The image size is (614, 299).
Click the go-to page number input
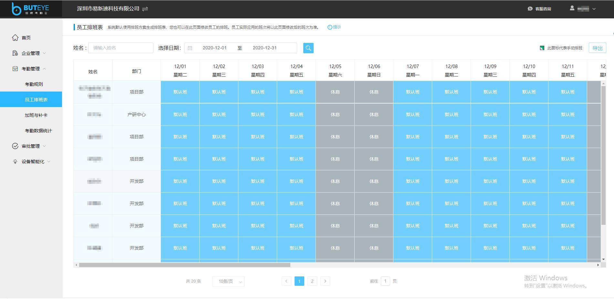385,281
